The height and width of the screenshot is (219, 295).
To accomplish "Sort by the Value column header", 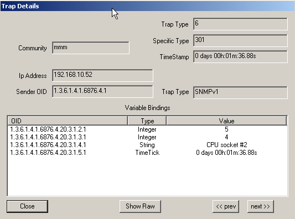I will click(x=226, y=121).
